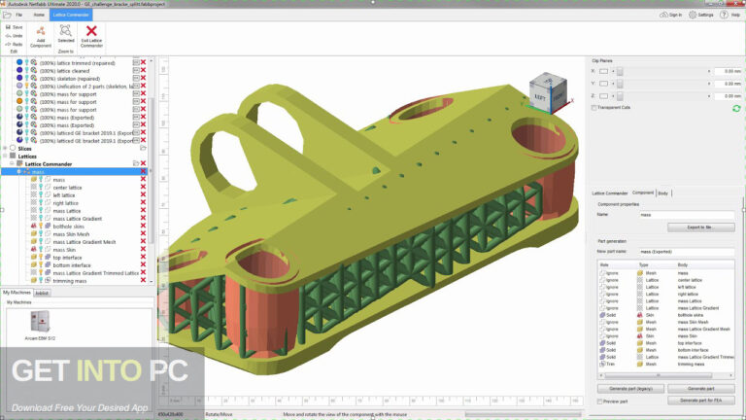Toggle the X clip plane box
746x420 pixels.
(x=603, y=71)
